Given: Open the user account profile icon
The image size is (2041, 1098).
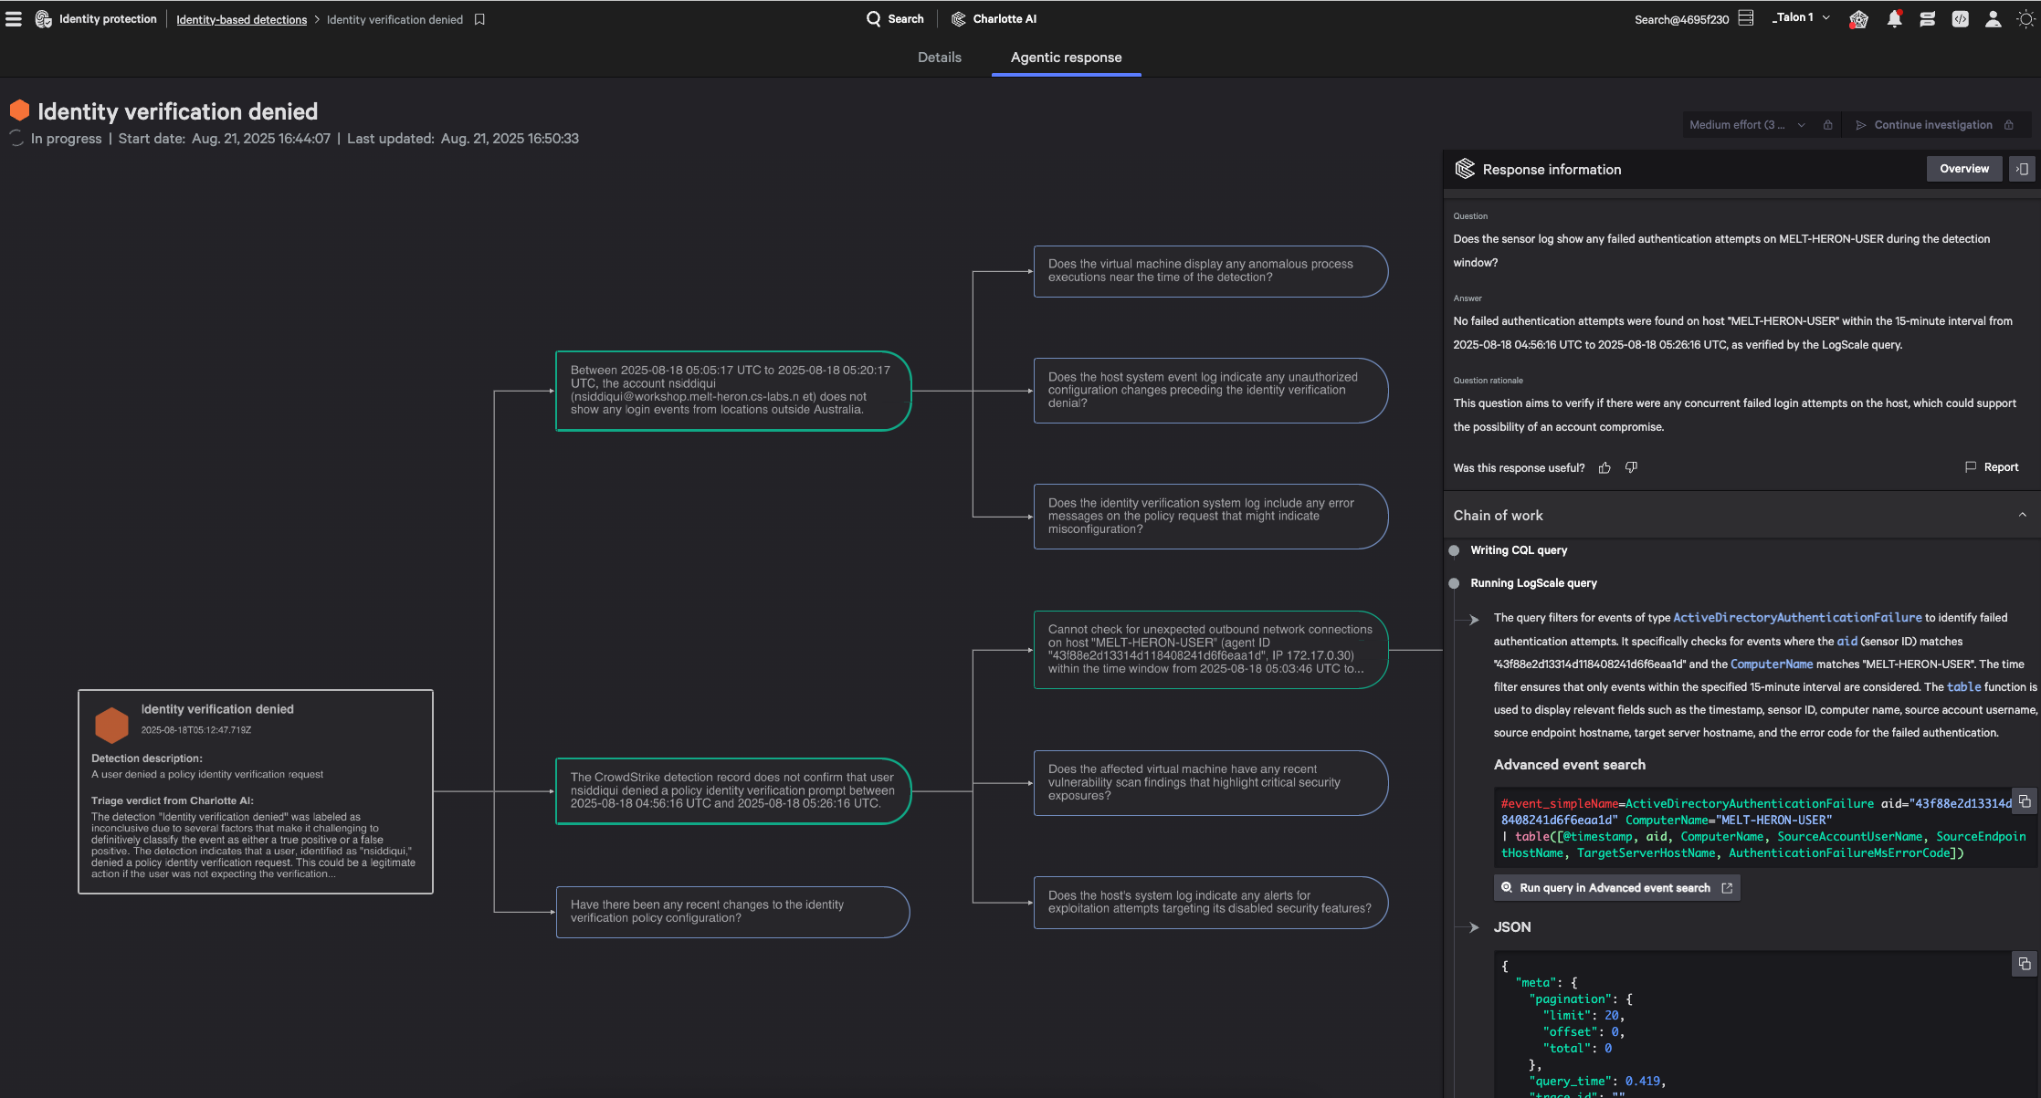Looking at the screenshot, I should click(x=1993, y=19).
